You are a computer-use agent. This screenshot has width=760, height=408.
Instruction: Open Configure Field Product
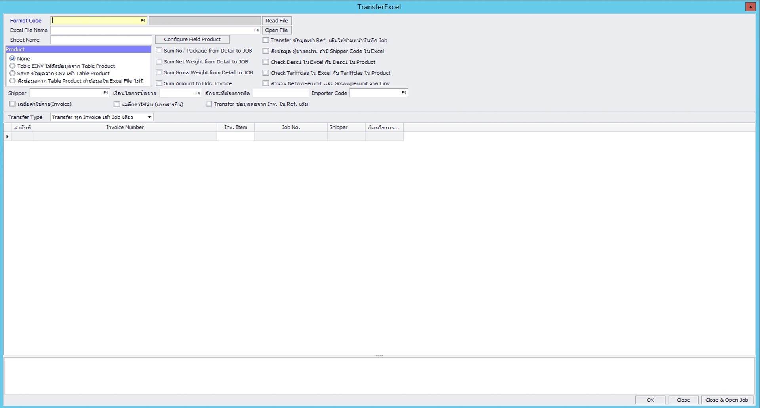coord(192,39)
